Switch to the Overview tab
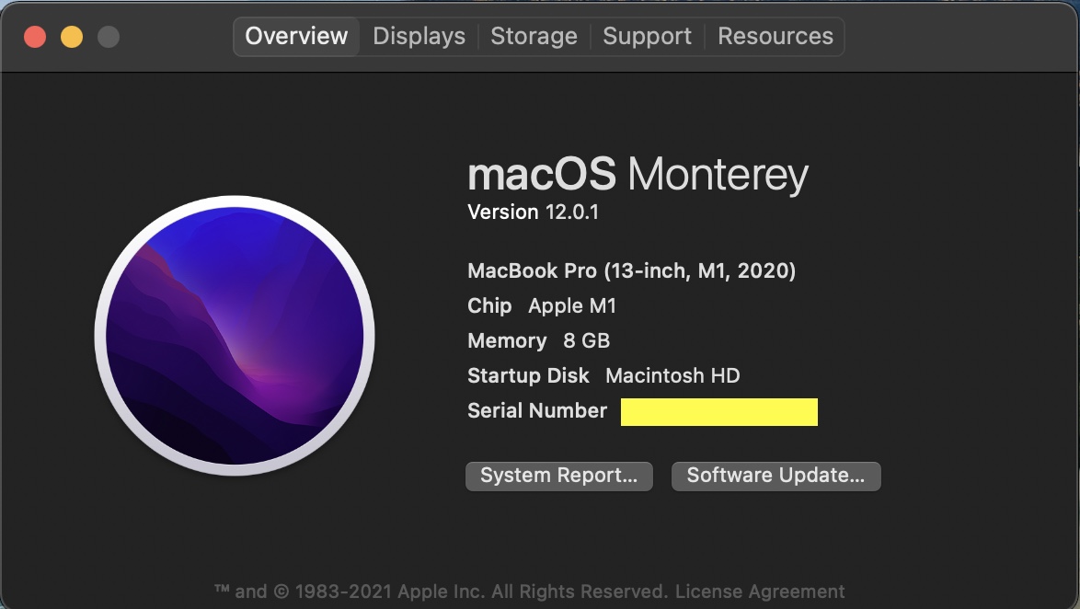 point(296,37)
